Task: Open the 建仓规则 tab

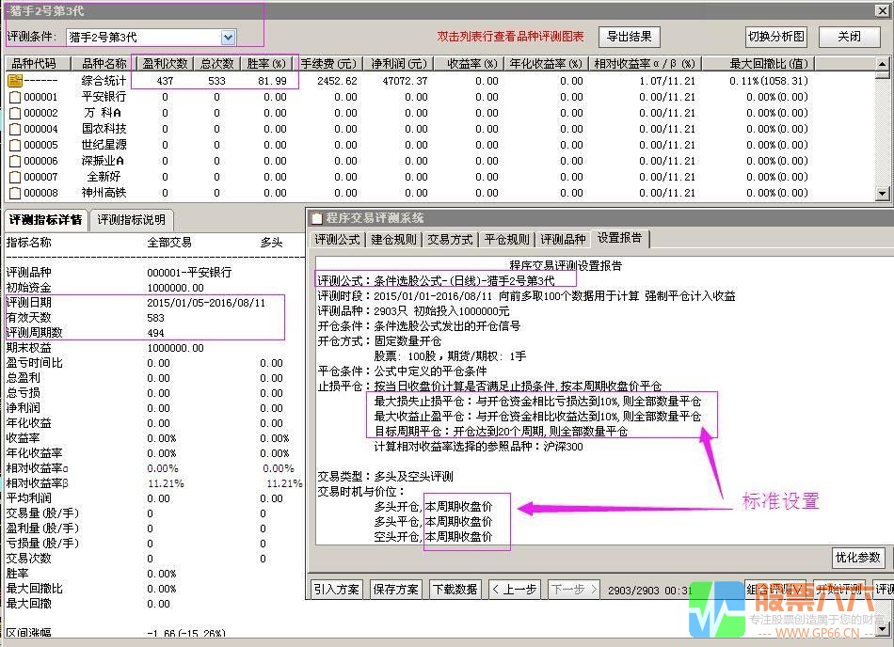Action: (x=393, y=239)
